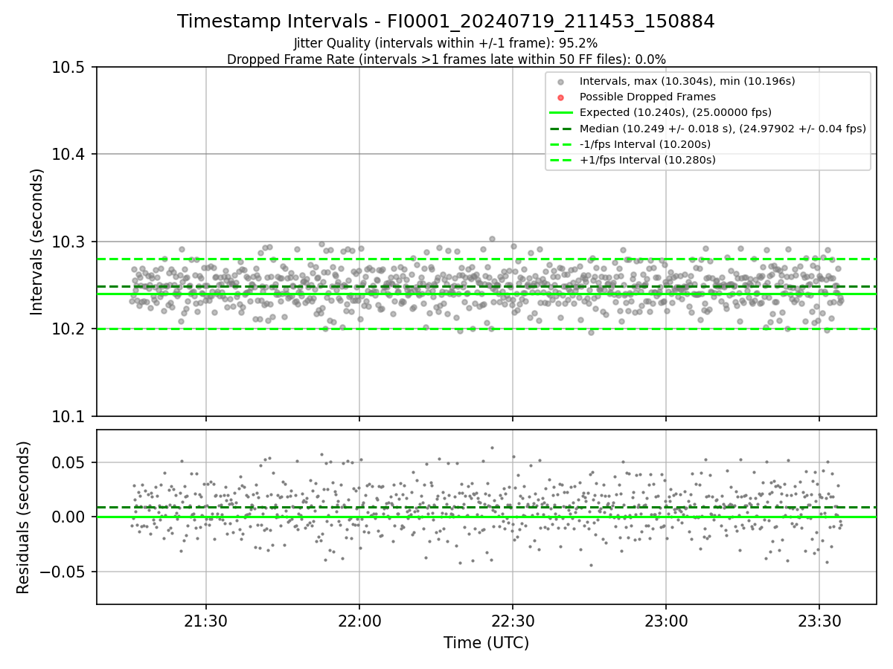893x669 pixels.
Task: Click the 'Time (UTC)' x-axis label
Action: click(486, 643)
